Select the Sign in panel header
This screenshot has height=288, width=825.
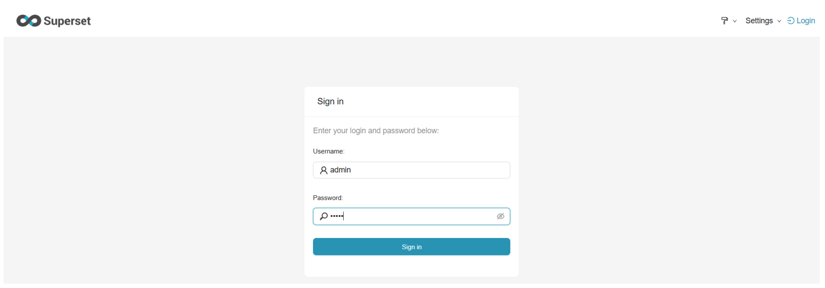tap(330, 101)
